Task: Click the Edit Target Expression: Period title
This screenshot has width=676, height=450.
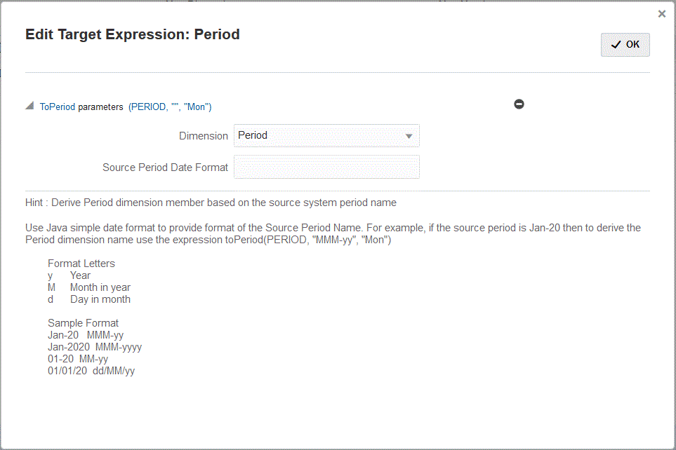Action: point(133,34)
